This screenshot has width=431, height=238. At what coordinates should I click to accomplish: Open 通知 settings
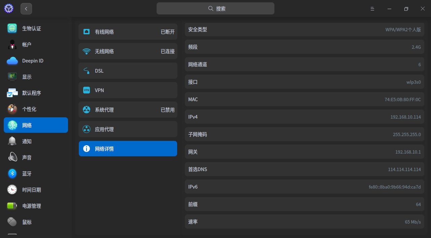point(27,142)
